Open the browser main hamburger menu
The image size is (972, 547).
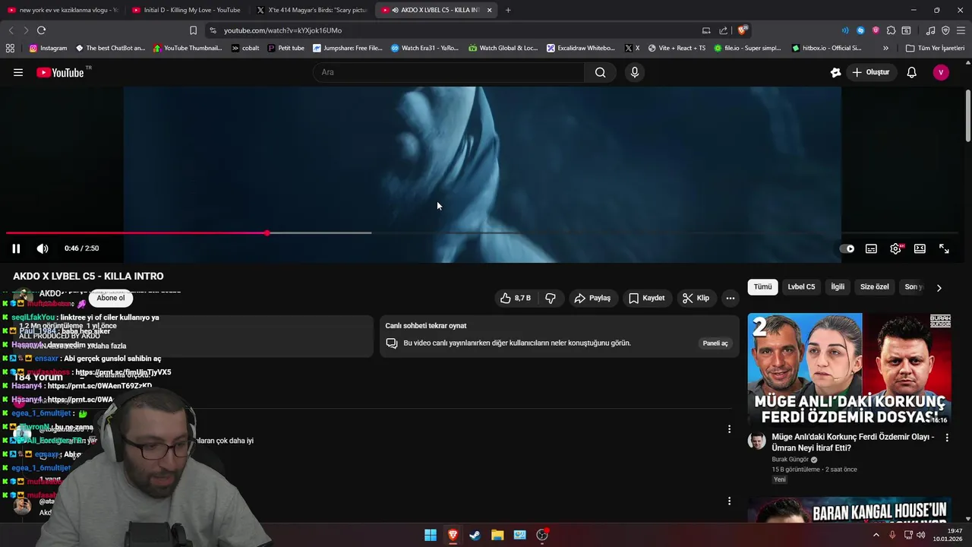[961, 30]
